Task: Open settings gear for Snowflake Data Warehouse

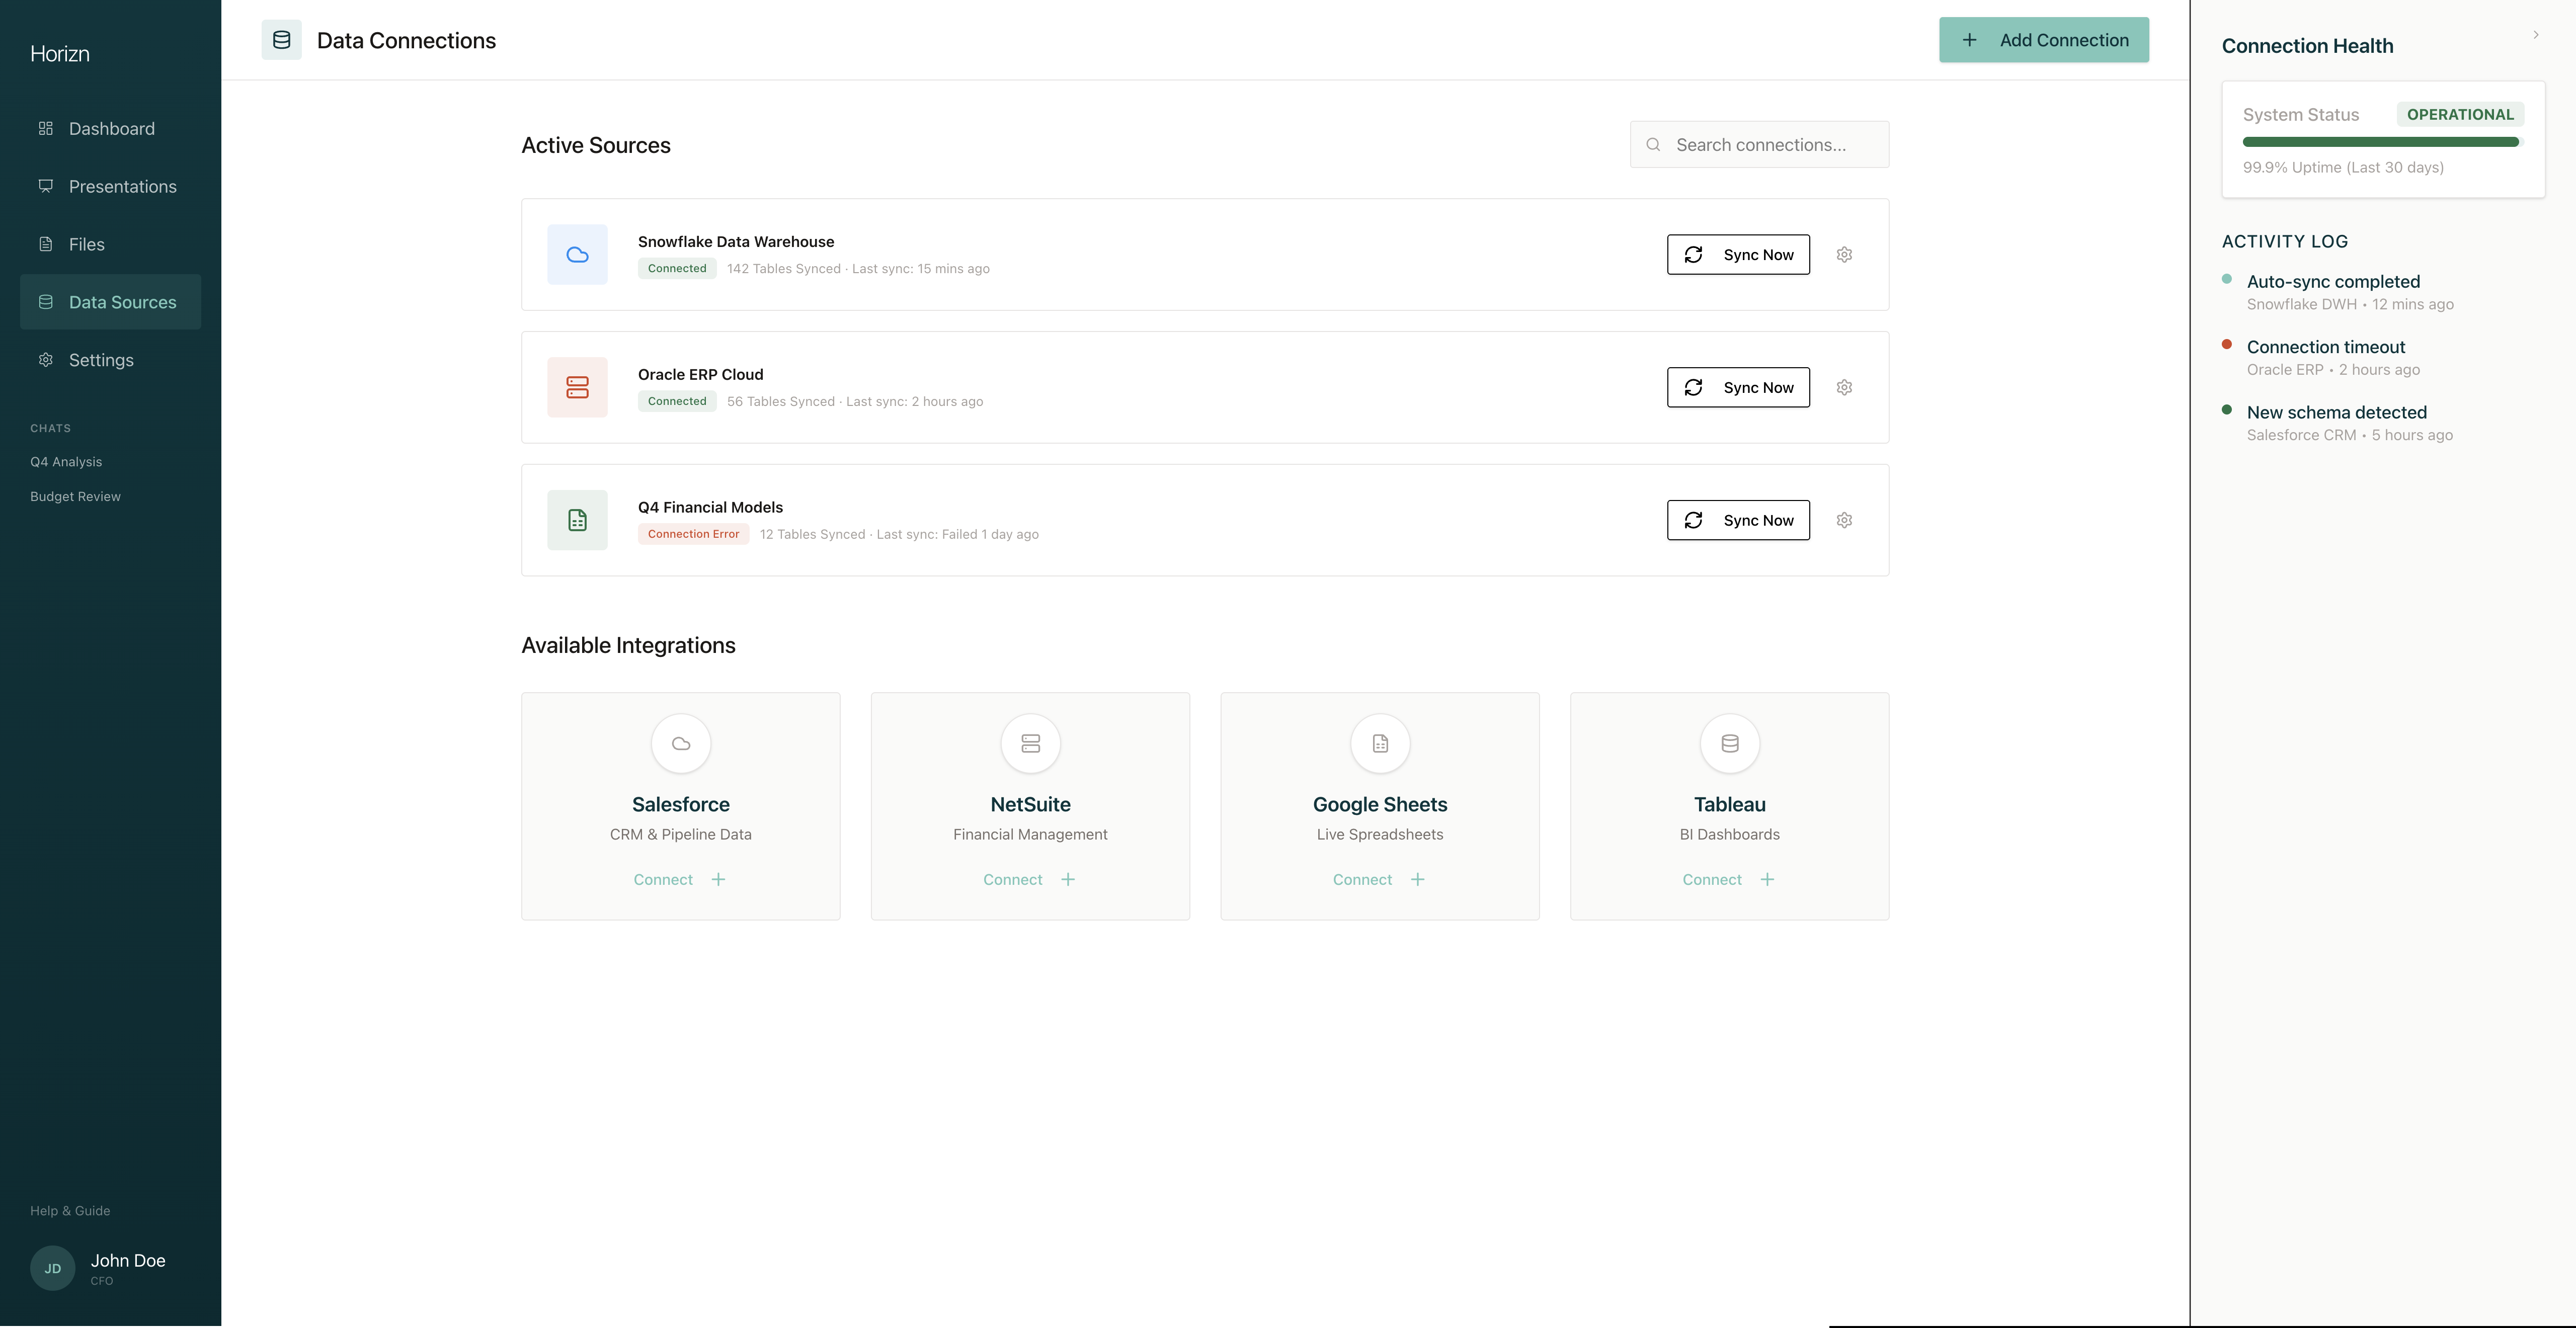Action: tap(1844, 254)
